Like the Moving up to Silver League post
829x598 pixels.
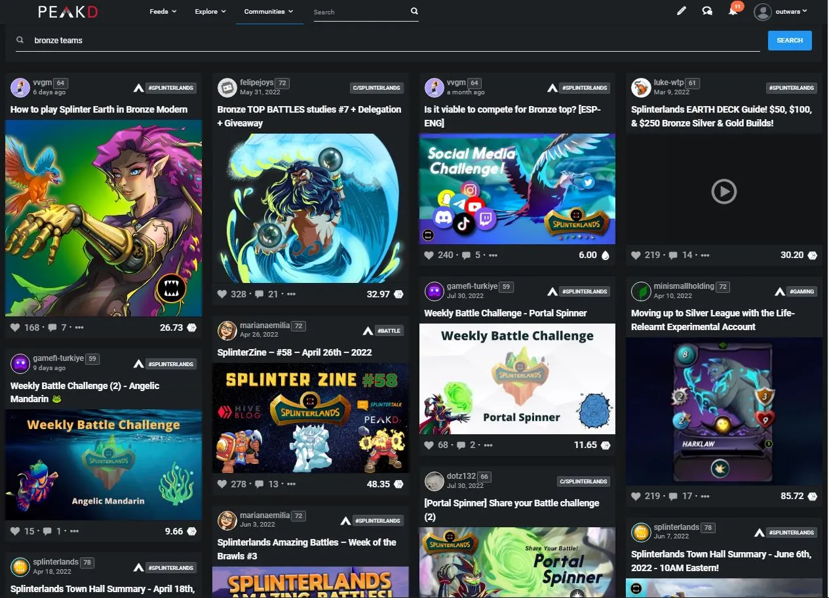(636, 496)
